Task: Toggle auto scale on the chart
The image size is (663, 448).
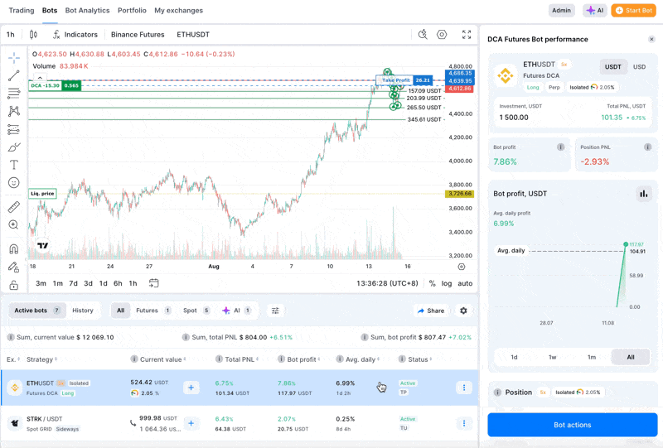Action: pyautogui.click(x=465, y=283)
